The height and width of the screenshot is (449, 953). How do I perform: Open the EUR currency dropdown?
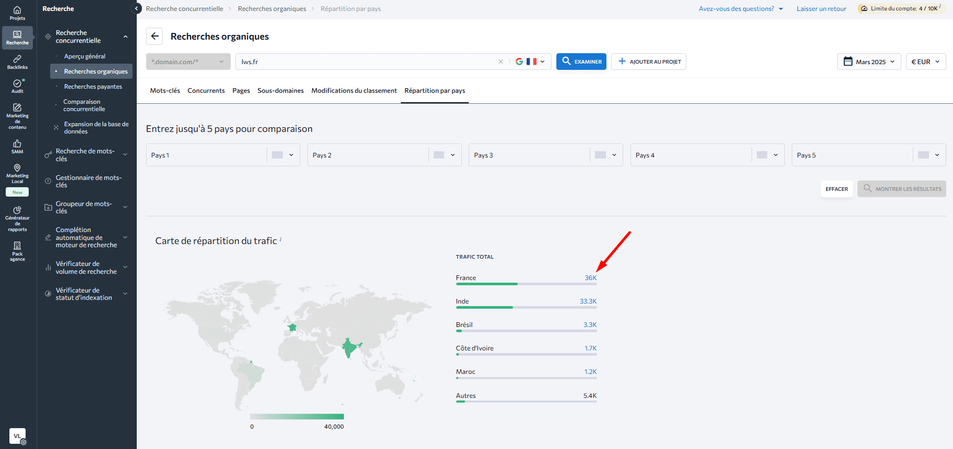click(x=925, y=62)
